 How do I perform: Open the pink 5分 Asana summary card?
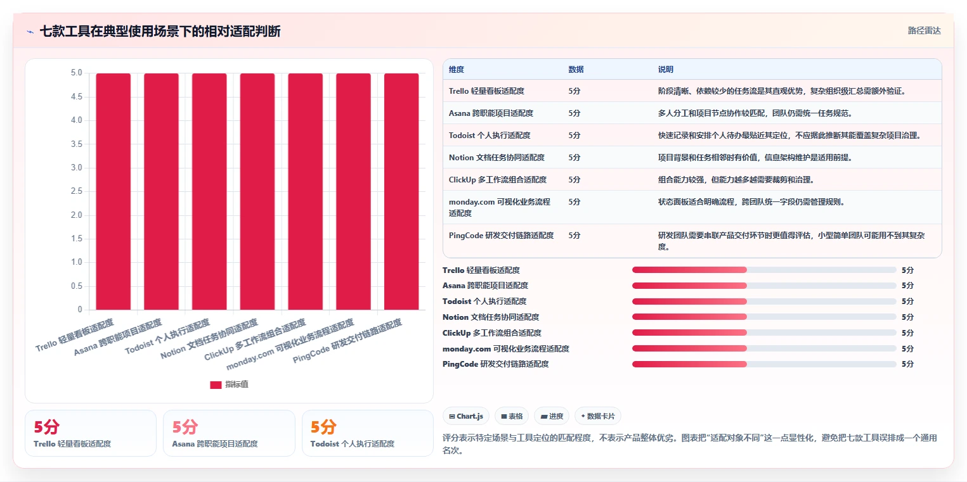tap(229, 433)
